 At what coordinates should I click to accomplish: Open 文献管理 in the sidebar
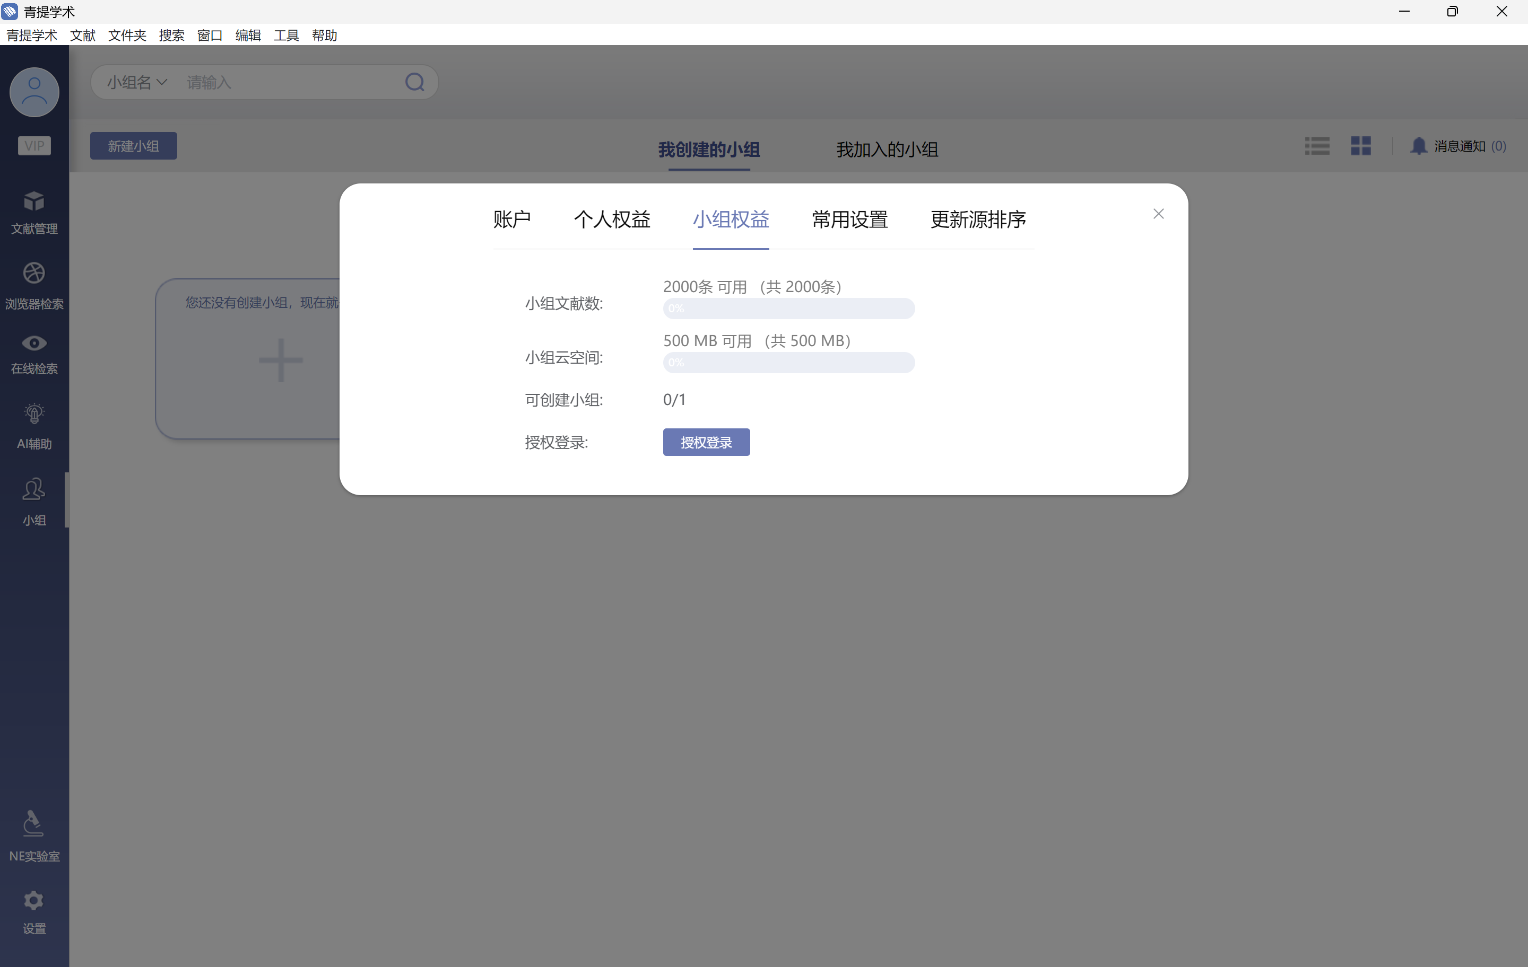[34, 213]
